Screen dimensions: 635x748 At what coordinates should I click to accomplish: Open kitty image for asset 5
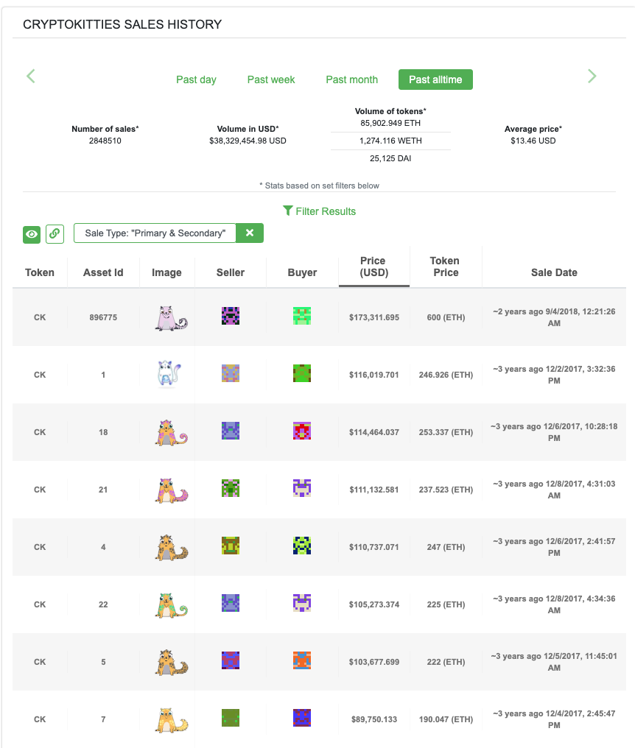pyautogui.click(x=171, y=662)
